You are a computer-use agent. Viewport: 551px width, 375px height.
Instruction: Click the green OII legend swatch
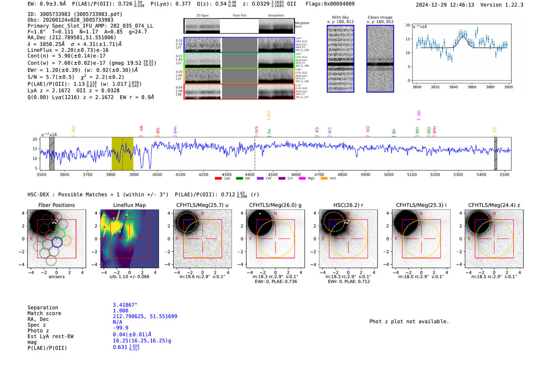[239, 179]
